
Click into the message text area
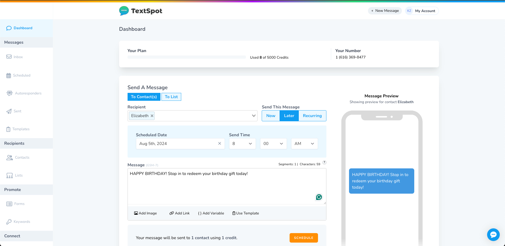pyautogui.click(x=226, y=186)
